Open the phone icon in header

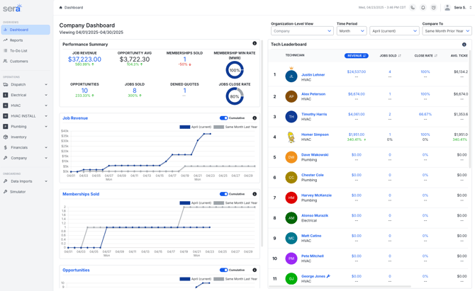[x=413, y=8]
